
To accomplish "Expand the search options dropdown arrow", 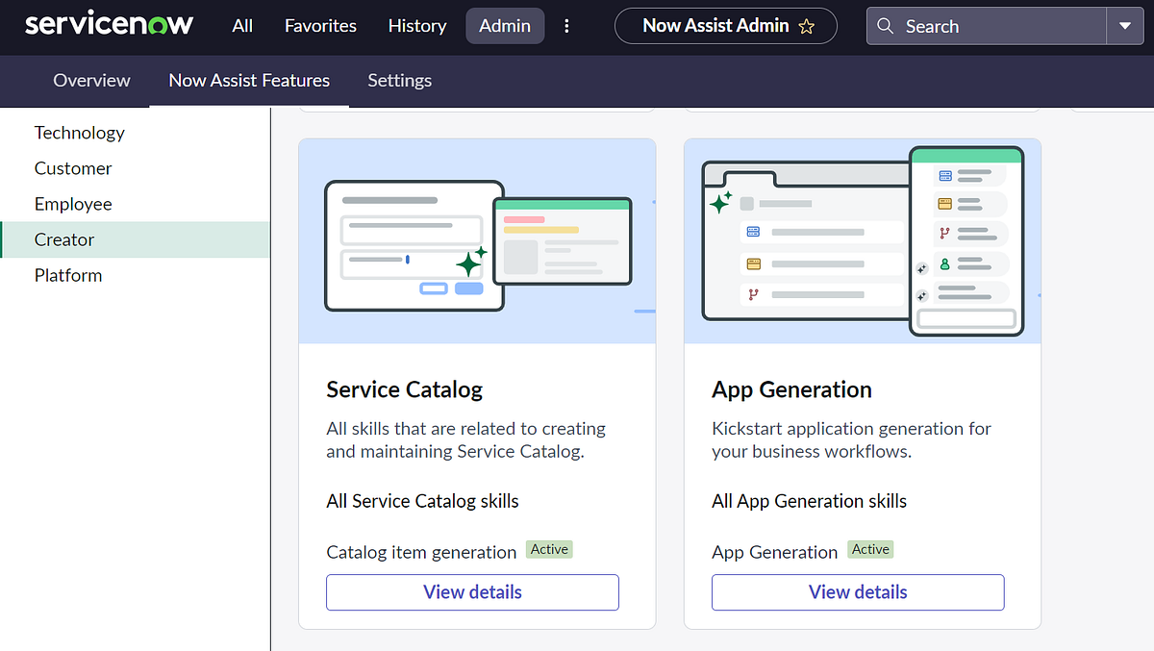I will pyautogui.click(x=1124, y=26).
